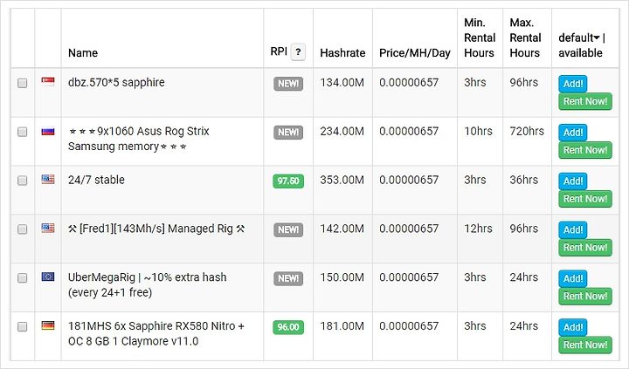This screenshot has width=629, height=369.
Task: Click the EU flag beside UberMegaRig
Action: (x=48, y=277)
